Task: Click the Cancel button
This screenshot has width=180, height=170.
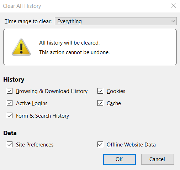Action: coord(158,159)
